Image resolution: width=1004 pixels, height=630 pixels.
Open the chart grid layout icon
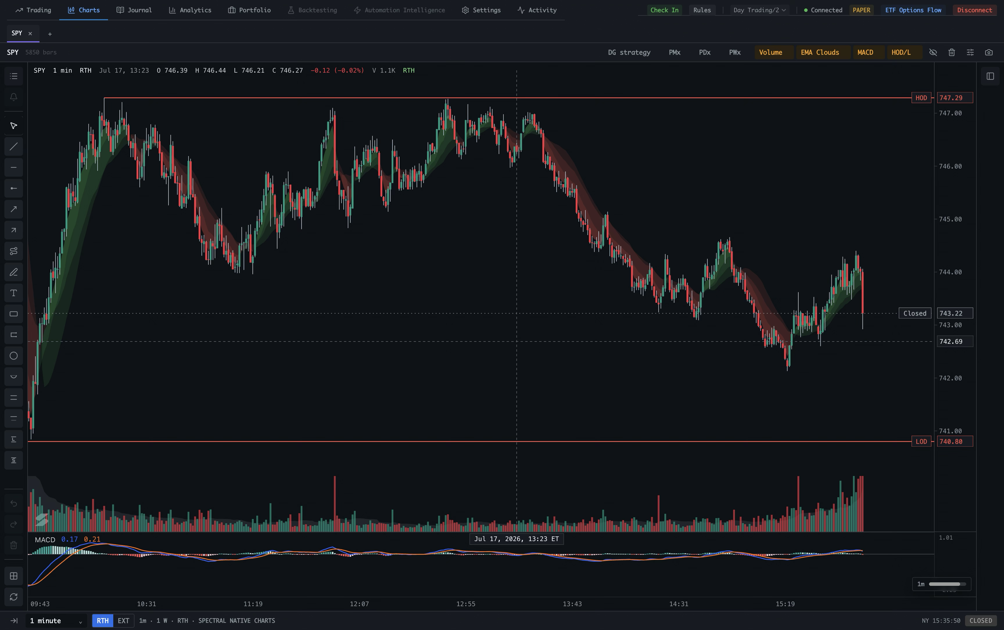coord(13,576)
